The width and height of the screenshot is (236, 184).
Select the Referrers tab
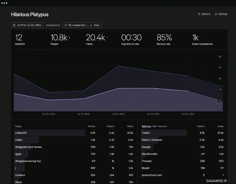coord(146,126)
